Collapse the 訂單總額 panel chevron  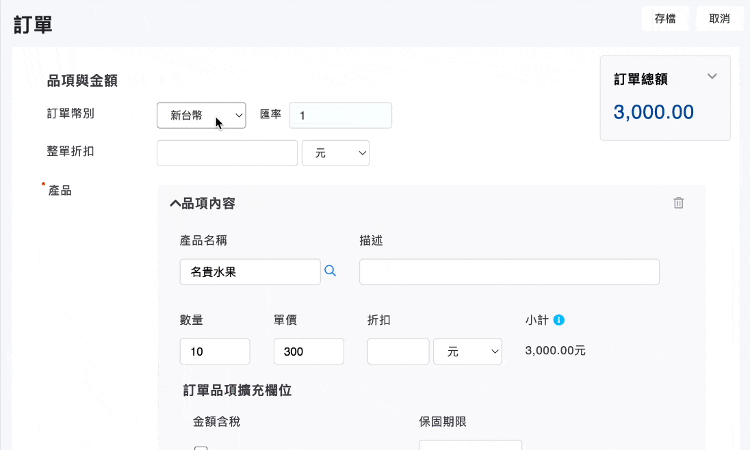(712, 77)
